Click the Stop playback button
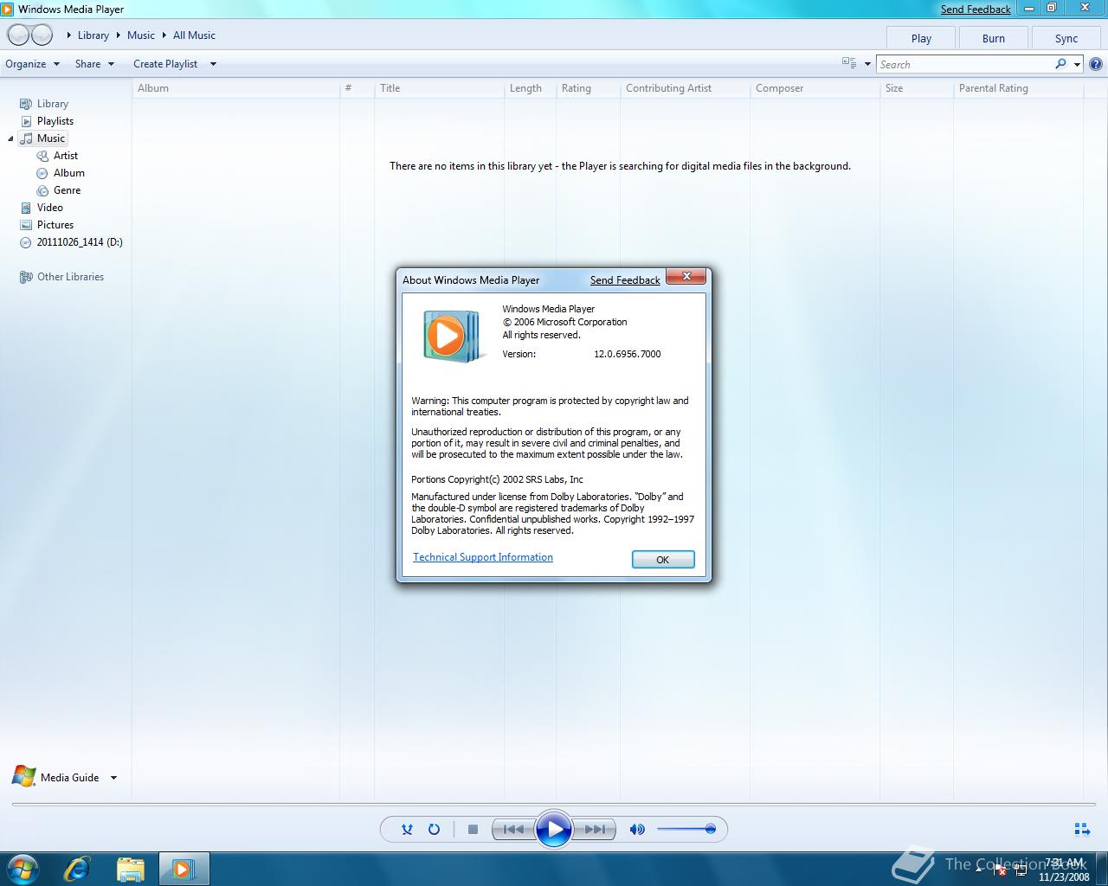The height and width of the screenshot is (886, 1108). pyautogui.click(x=473, y=829)
